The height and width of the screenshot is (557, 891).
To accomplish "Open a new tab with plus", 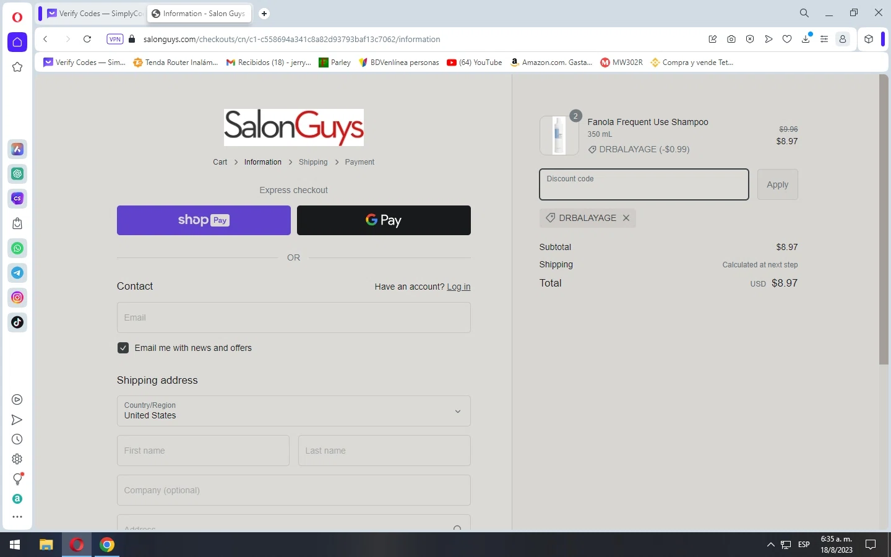I will [264, 14].
